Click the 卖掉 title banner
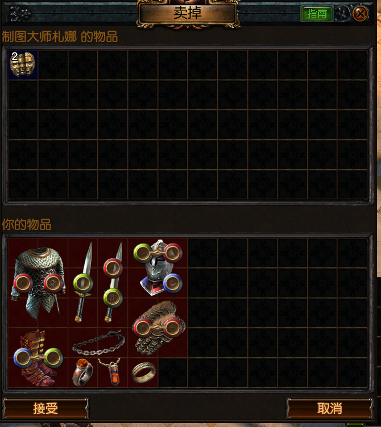Image resolution: width=381 pixels, height=427 pixels. 188,13
